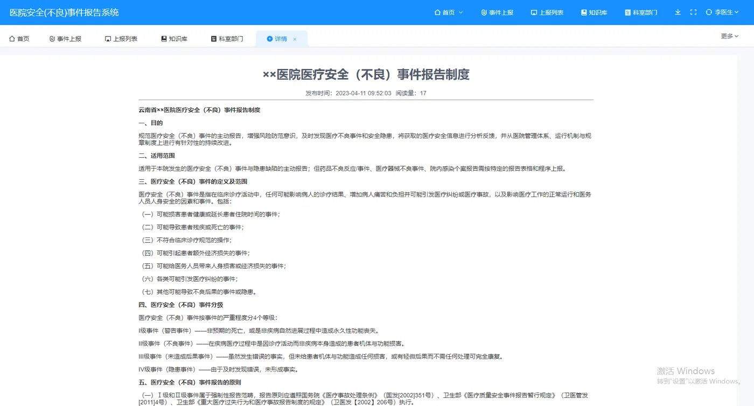This screenshot has width=754, height=406.
Task: Expand the 首页 dropdown in the blue header
Action: 449,12
